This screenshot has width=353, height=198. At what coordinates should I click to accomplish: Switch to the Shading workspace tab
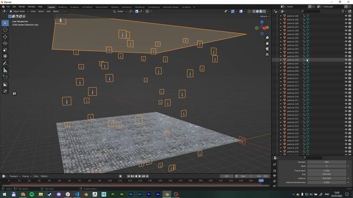115,7
